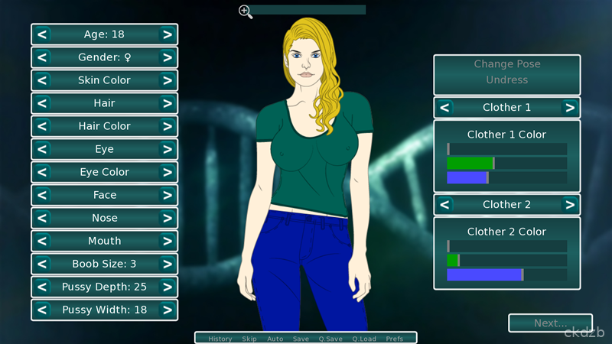Select previous Clother 2 item
This screenshot has width=612, height=344.
tap(444, 205)
